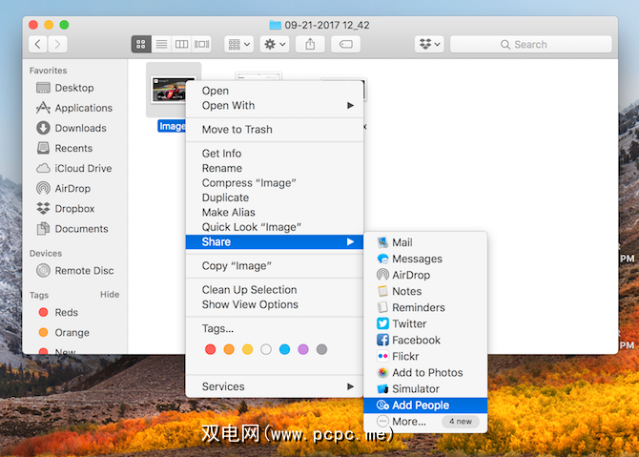Viewport: 639px width, 457px height.
Task: Choose Make Alias
Action: (275, 212)
